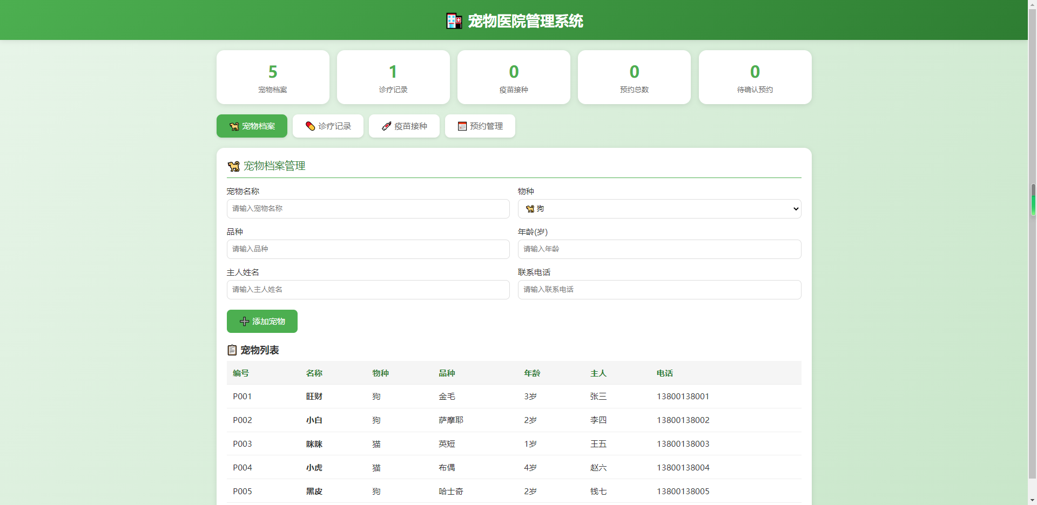This screenshot has height=505, width=1037.
Task: Focus the 主人姓名 input field
Action: point(368,290)
